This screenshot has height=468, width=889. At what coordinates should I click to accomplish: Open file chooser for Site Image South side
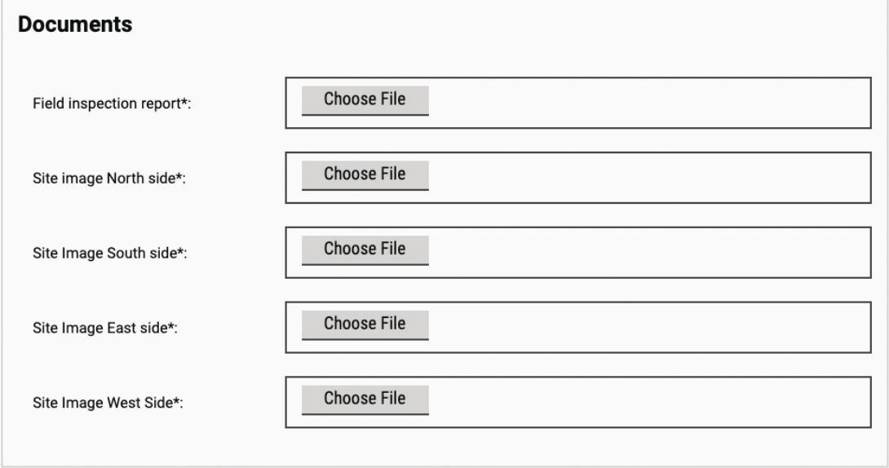tap(365, 249)
